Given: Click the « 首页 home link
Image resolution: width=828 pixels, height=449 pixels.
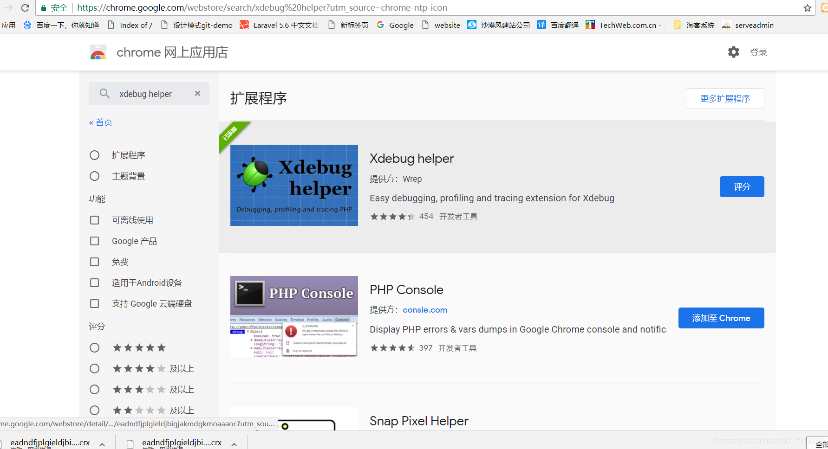Looking at the screenshot, I should coord(101,122).
